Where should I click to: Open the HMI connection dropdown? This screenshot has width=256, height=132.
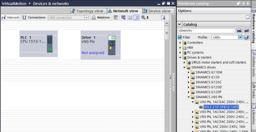(x=86, y=17)
